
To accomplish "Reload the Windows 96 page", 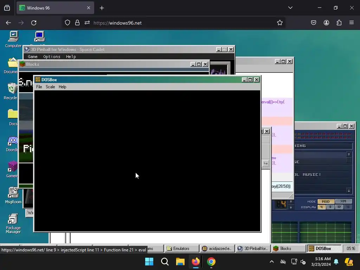I will [34, 23].
